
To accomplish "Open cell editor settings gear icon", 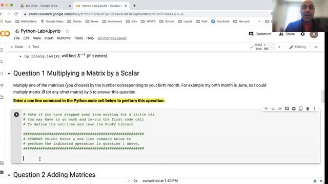I will click(x=294, y=109).
